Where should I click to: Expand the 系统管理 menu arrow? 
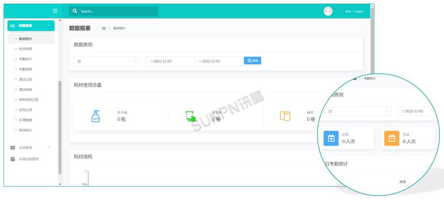pos(49,147)
